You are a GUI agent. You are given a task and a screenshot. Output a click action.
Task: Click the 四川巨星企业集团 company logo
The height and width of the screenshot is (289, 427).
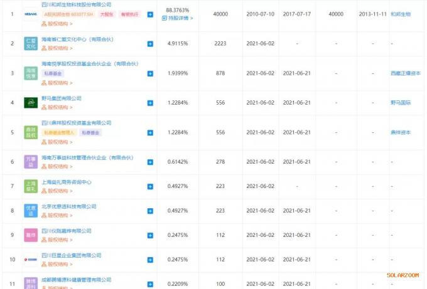(x=31, y=260)
